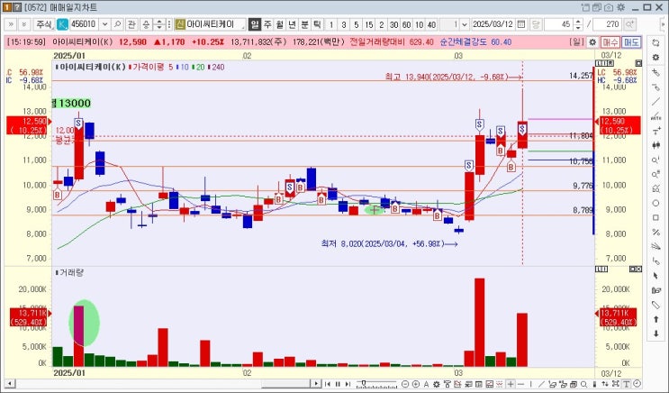Viewport: 669px width, 393px height.
Task: Select the 일 daily period tab
Action: coord(255,24)
